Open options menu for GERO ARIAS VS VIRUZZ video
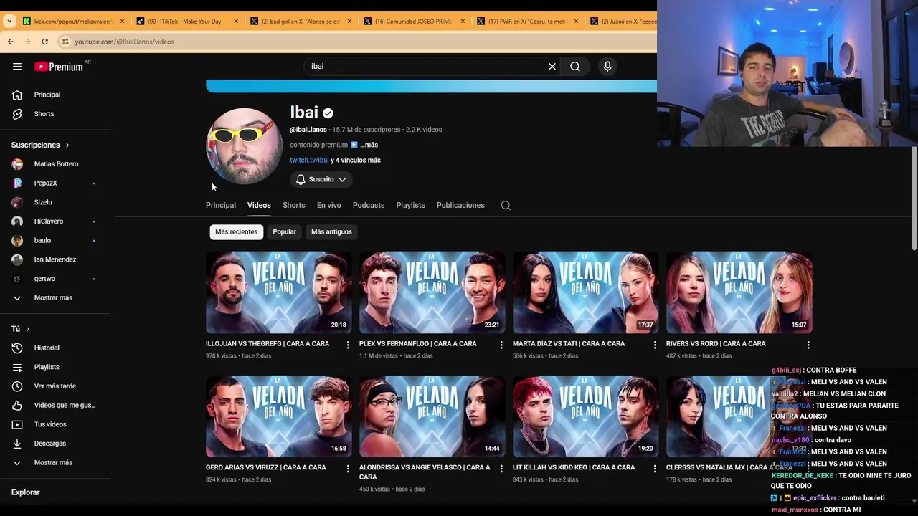 (348, 469)
